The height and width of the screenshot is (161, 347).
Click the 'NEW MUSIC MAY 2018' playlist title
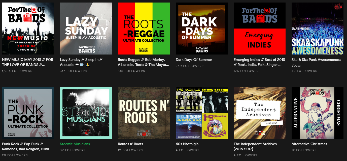point(28,62)
